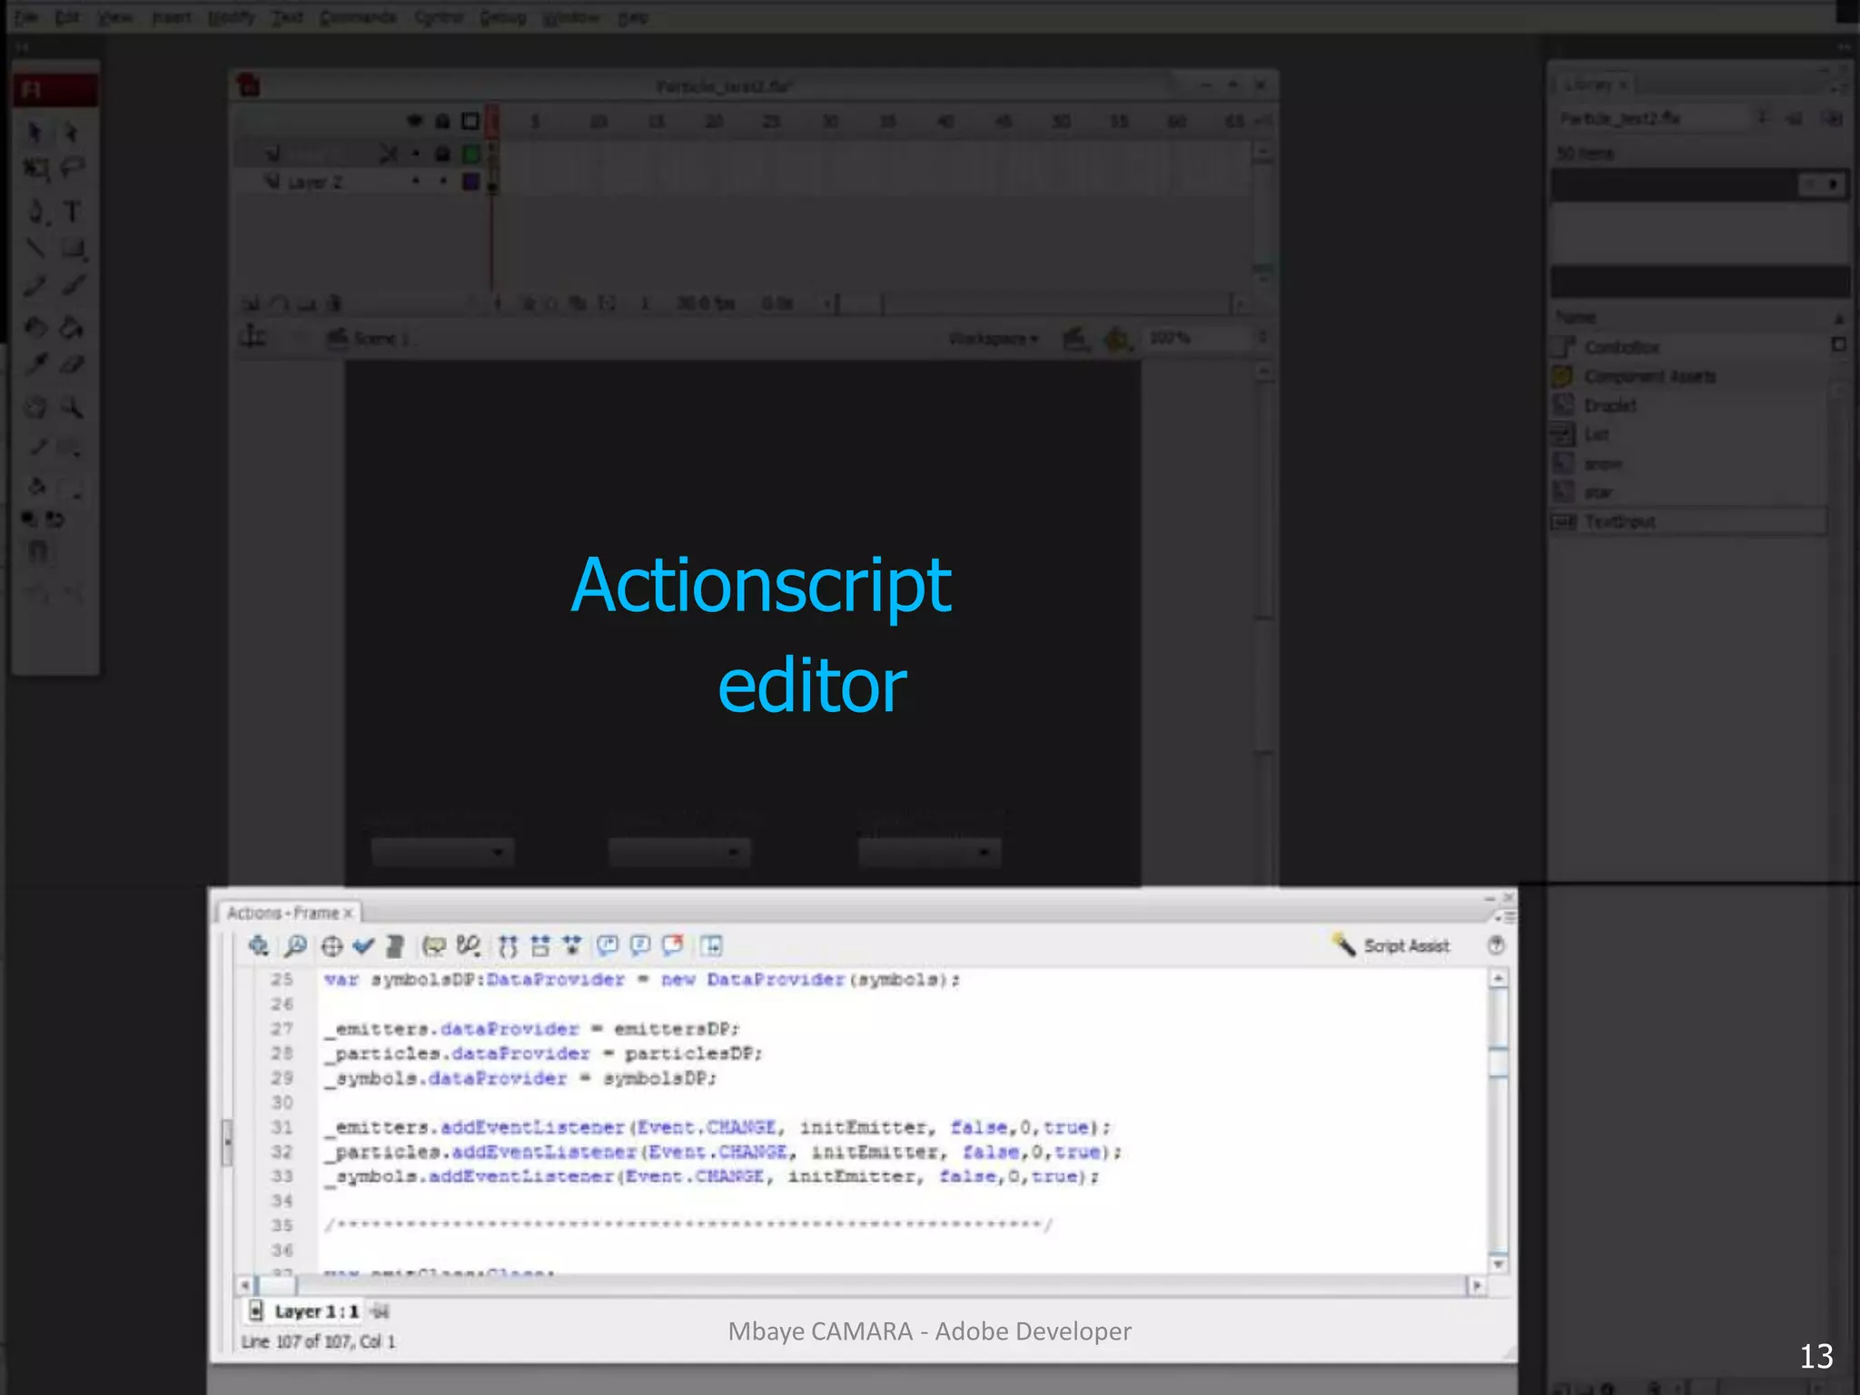Open the File menu

coord(25,17)
